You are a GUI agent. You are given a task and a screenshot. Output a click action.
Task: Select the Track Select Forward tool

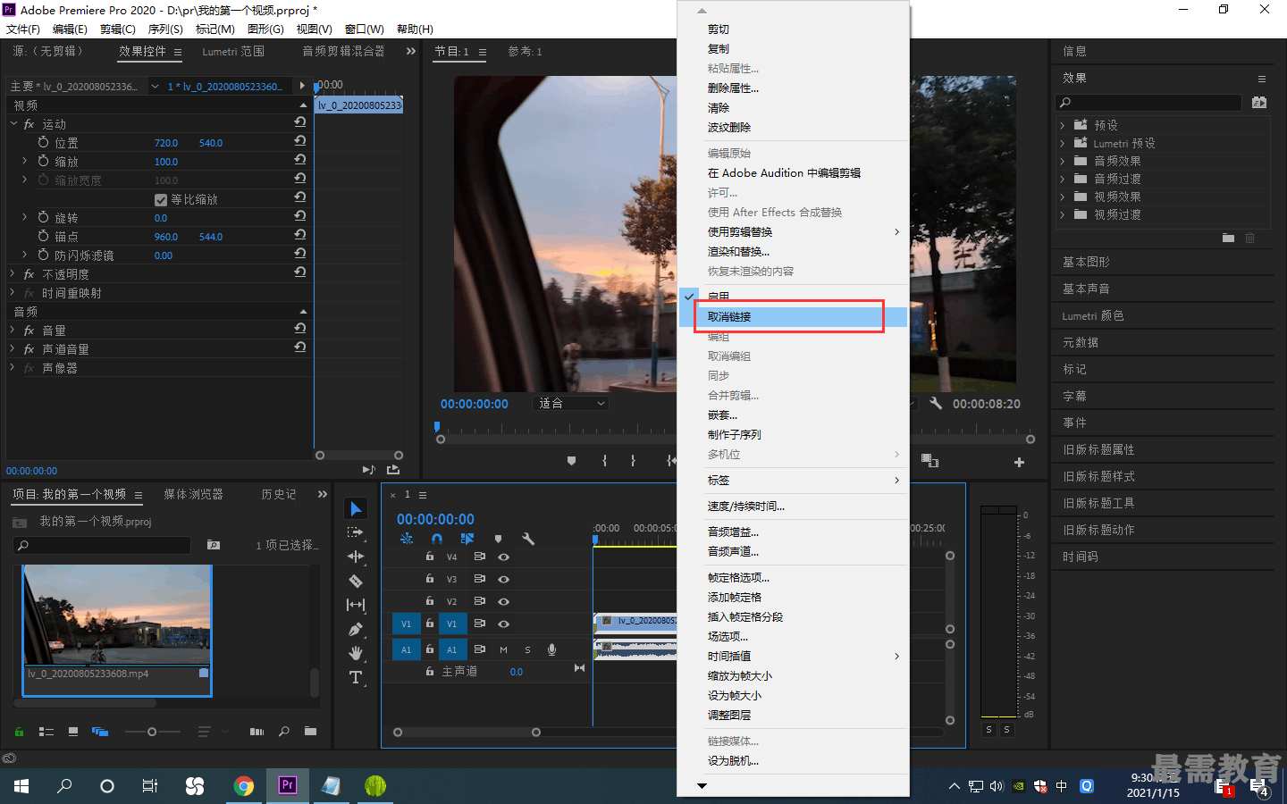(356, 532)
